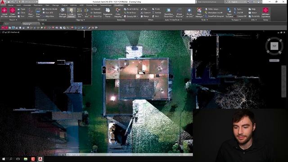Open the WCS dropdown below ViewCube
288x162 pixels.
point(274,60)
